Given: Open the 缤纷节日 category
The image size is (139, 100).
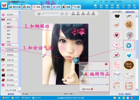Looking at the screenshot, I should [x=9, y=70].
